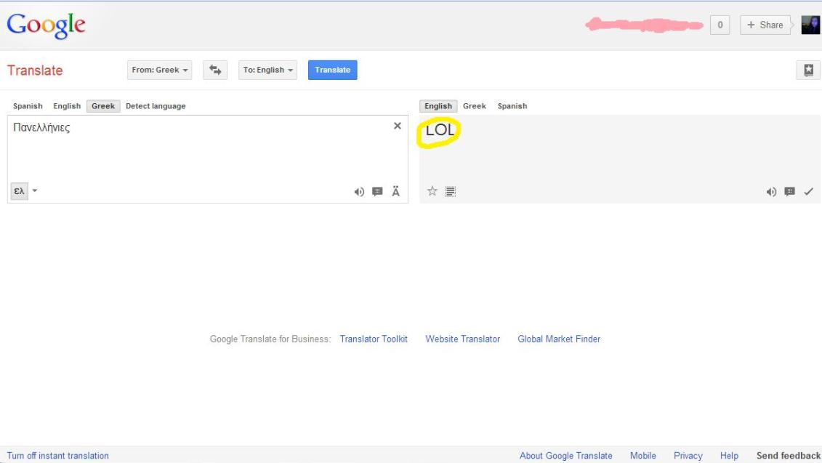Choose Detect language option
The image size is (822, 463).
(x=156, y=106)
